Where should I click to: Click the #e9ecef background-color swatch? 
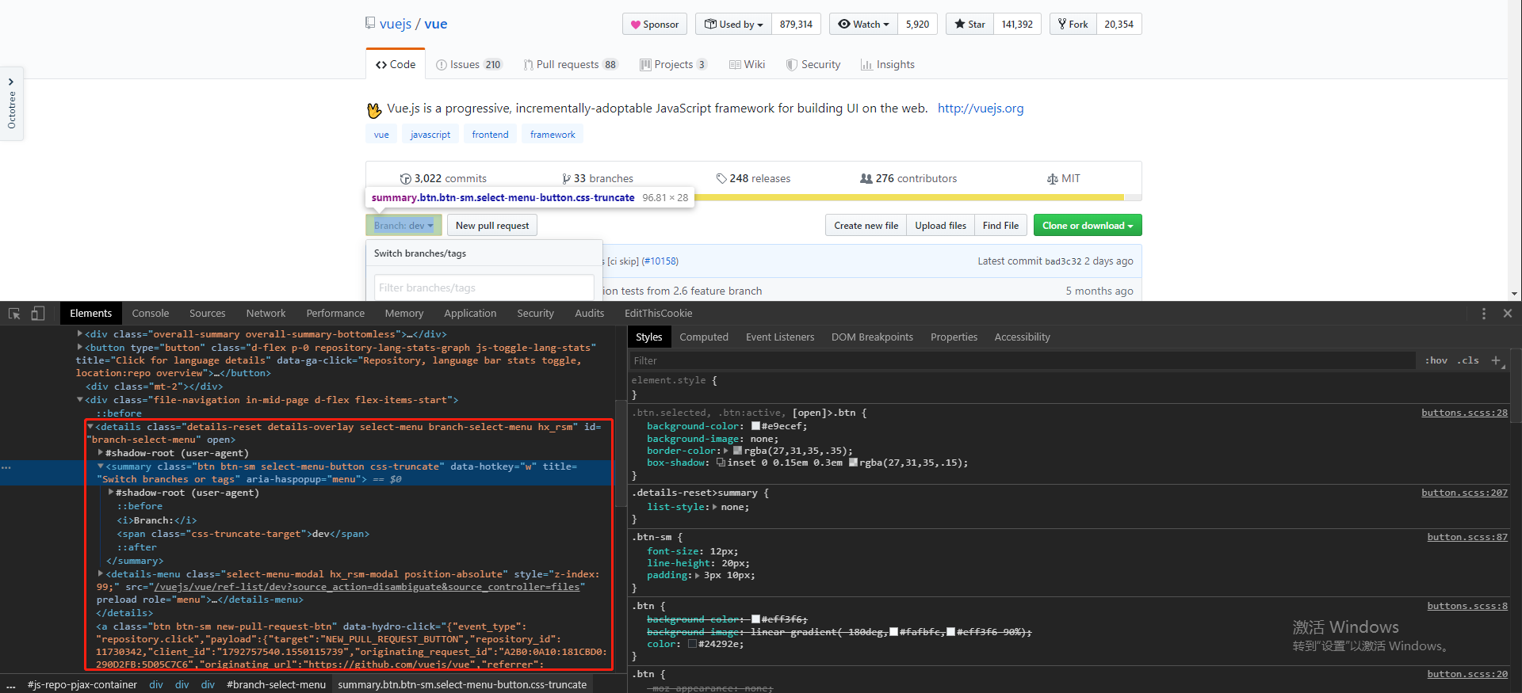(x=755, y=426)
